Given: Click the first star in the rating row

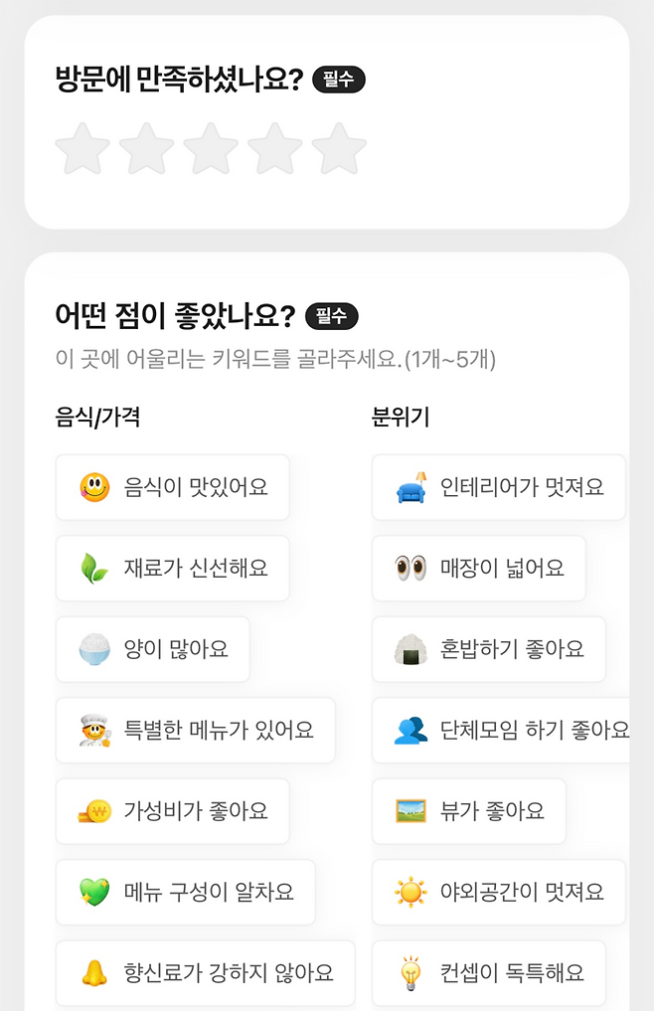Looking at the screenshot, I should click(x=82, y=147).
